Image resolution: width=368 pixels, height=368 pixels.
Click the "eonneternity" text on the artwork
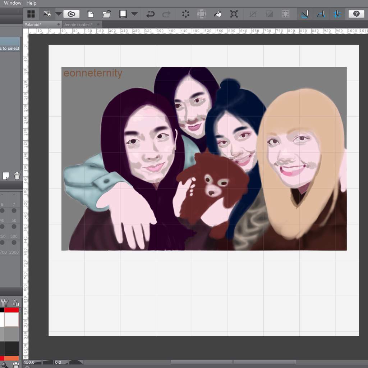[93, 73]
